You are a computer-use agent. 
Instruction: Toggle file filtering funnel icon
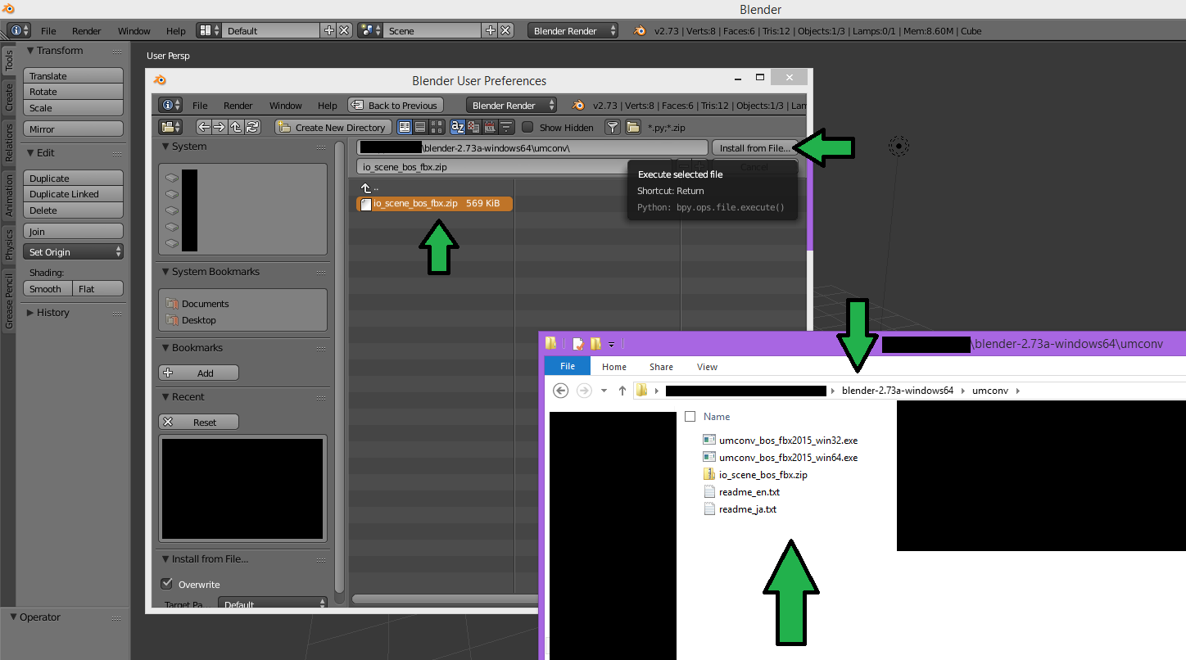612,127
